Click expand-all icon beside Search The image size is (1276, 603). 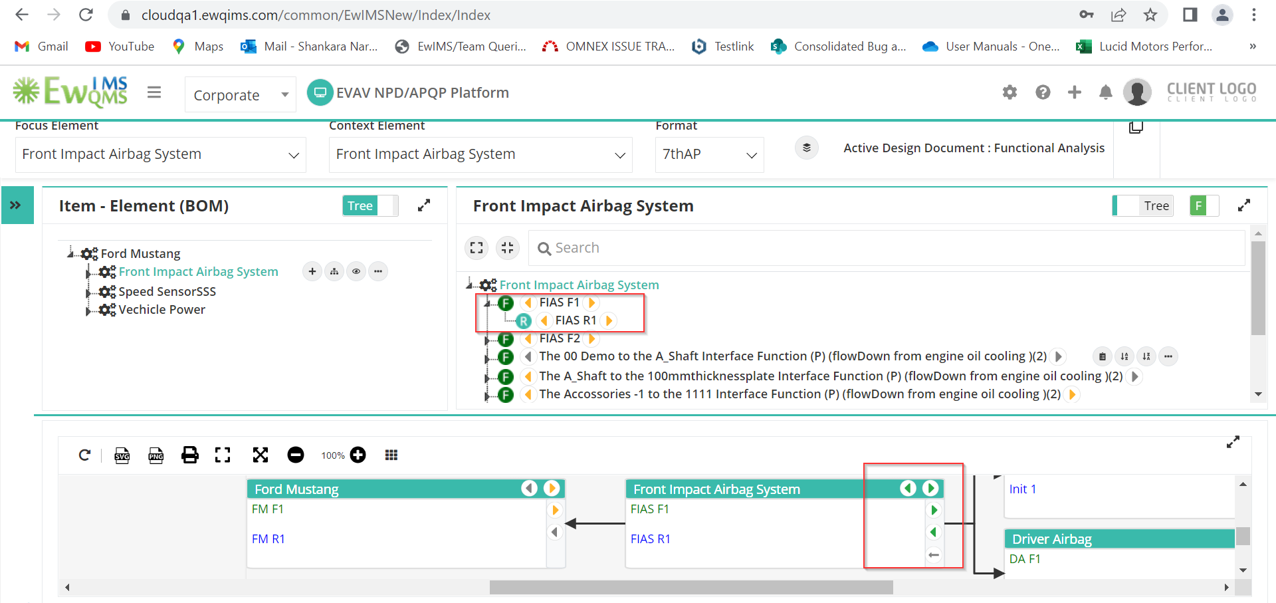(x=477, y=248)
